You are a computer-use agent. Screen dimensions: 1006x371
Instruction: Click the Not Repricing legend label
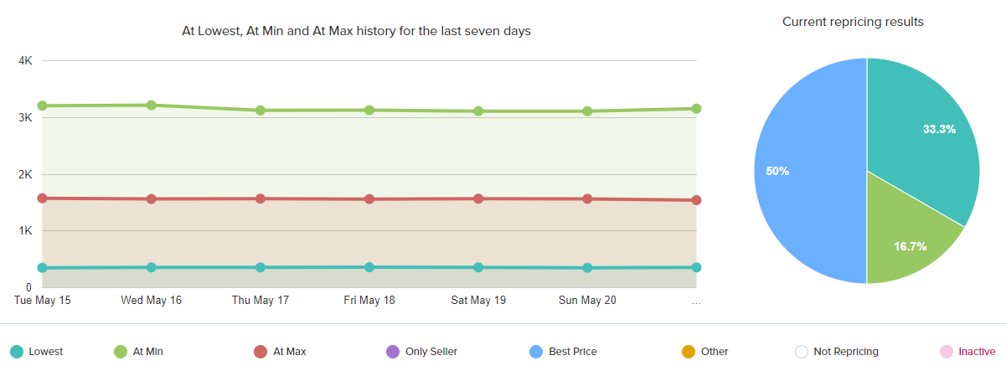pos(846,352)
